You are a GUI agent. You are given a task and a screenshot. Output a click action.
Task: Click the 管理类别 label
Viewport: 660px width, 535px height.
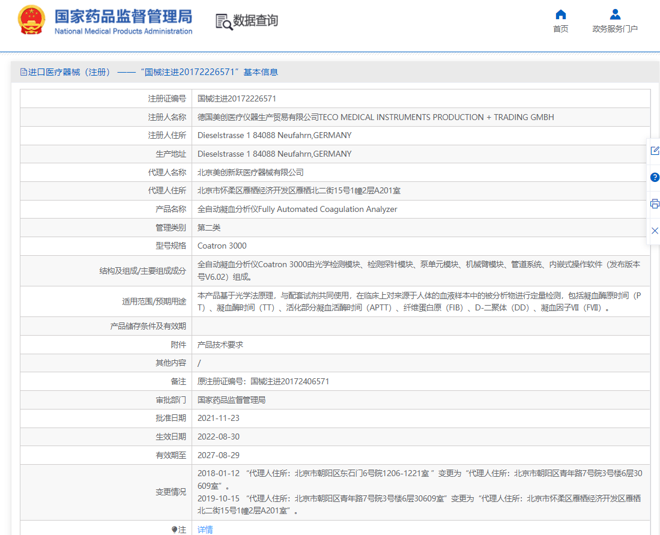coord(171,228)
